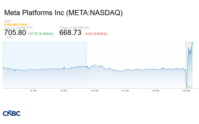Click the red -4.24 (0.63%) change

96,34
